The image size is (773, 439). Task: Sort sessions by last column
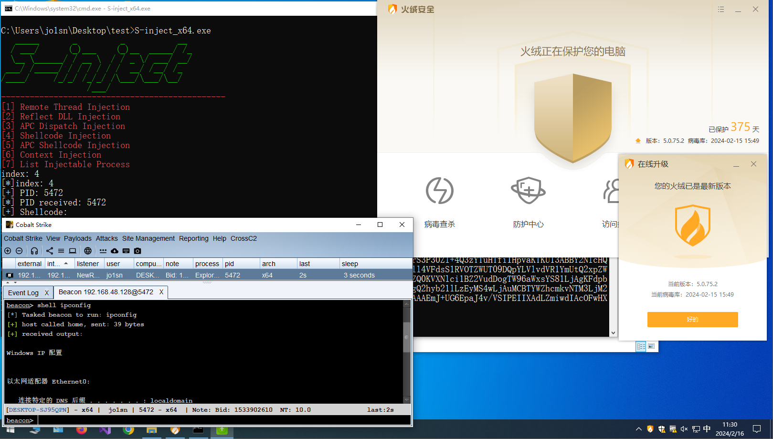point(318,263)
